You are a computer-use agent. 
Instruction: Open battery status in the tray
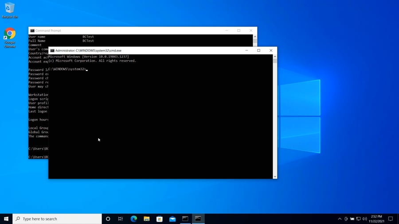(352, 219)
